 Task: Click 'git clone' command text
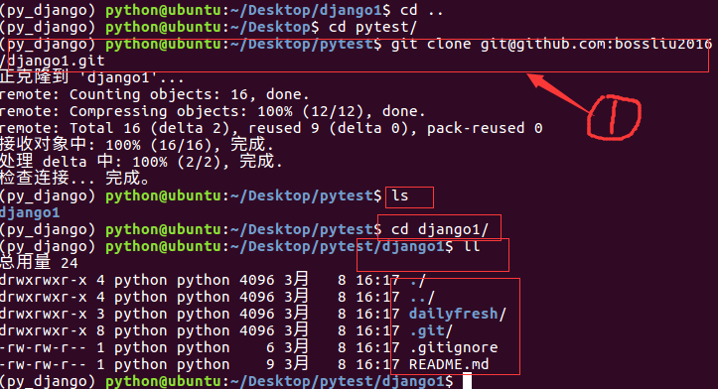tap(430, 44)
